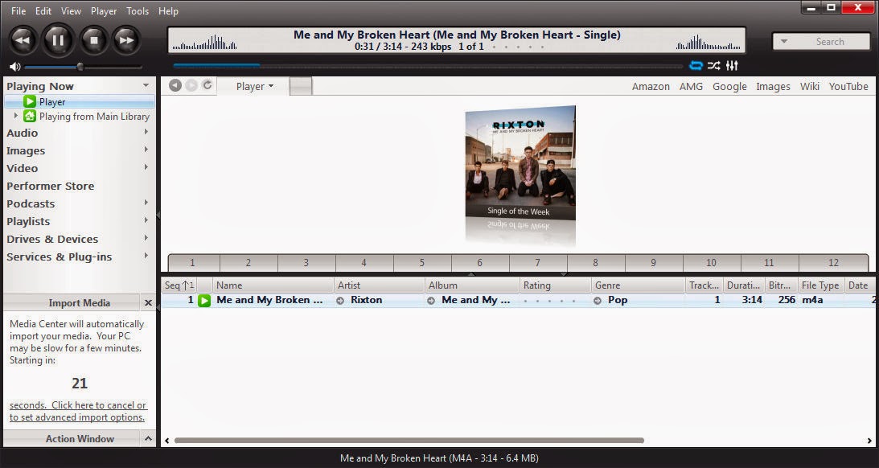The width and height of the screenshot is (879, 468).
Task: Toggle shuffle playback mode
Action: pos(713,66)
